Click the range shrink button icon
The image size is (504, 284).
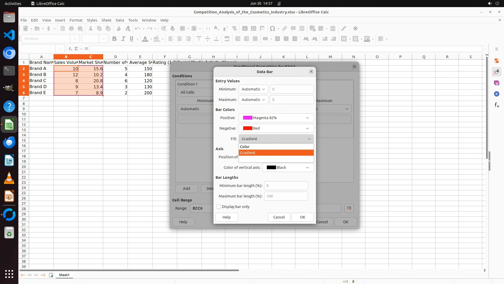349,208
